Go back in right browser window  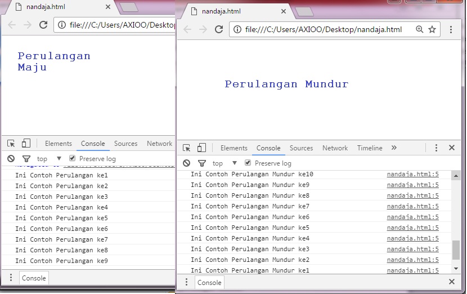pyautogui.click(x=187, y=29)
